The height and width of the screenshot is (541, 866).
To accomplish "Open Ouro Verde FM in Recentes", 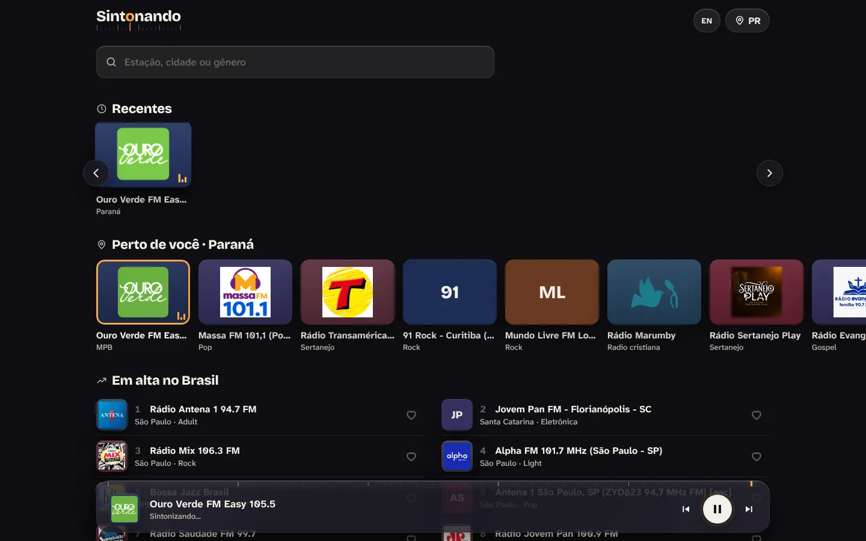I will (143, 170).
